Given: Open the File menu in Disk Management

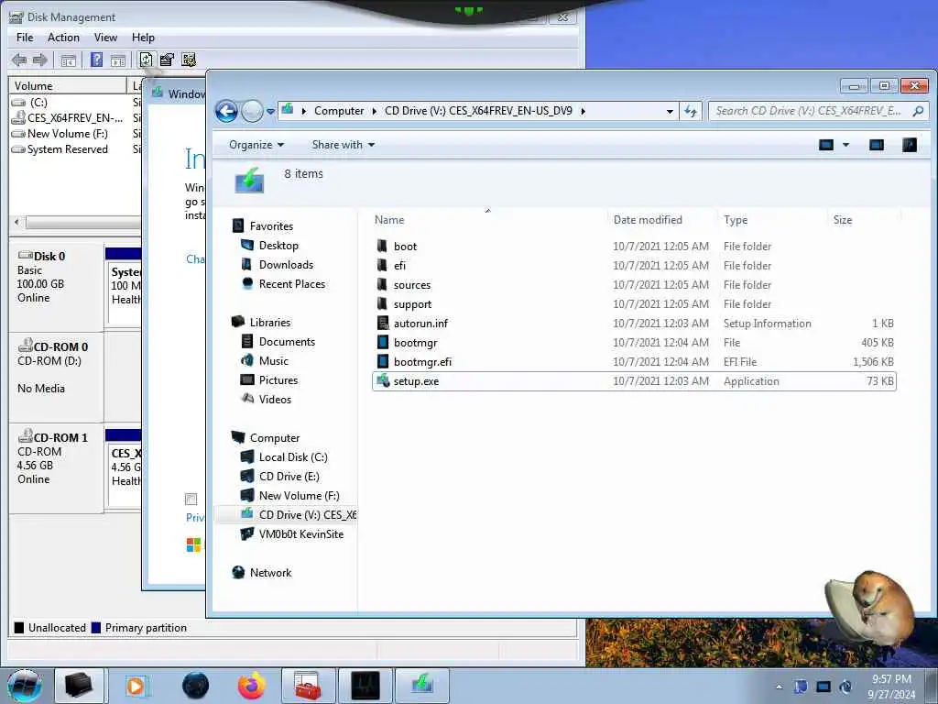Looking at the screenshot, I should coord(25,38).
